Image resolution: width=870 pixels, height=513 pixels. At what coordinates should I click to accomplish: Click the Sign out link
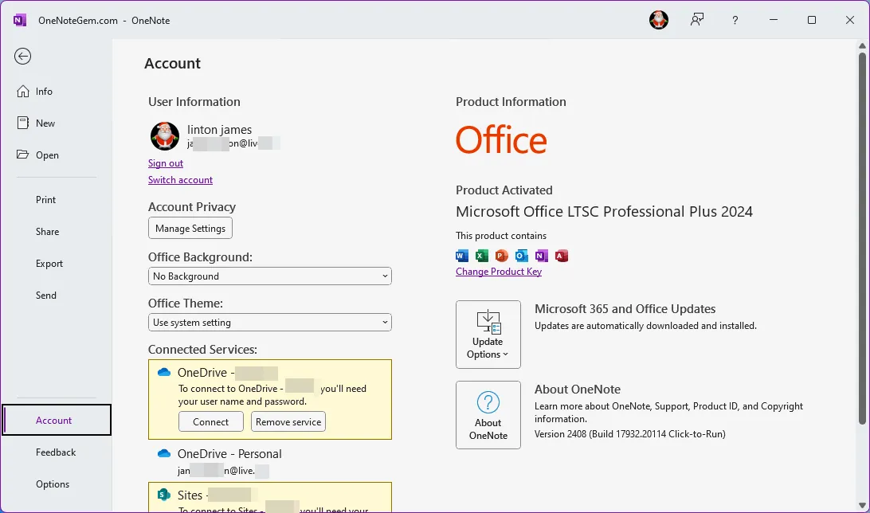(166, 163)
